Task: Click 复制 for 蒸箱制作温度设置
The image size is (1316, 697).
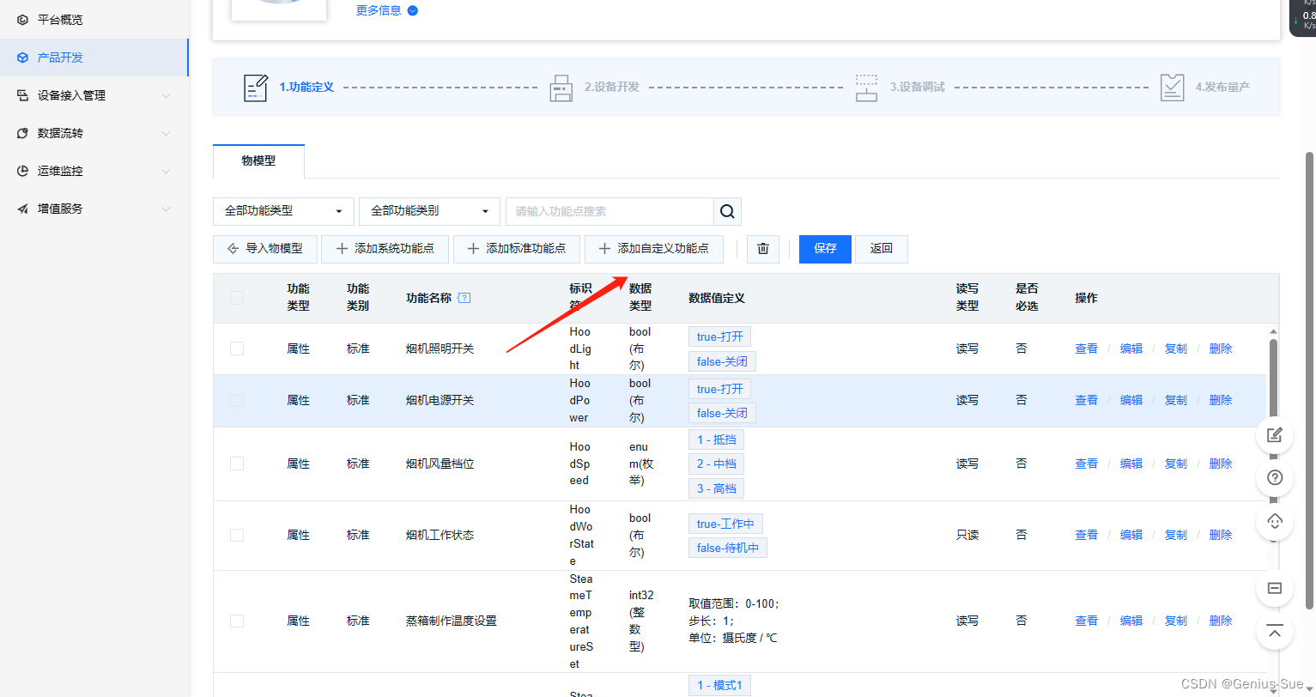Action: (1176, 621)
